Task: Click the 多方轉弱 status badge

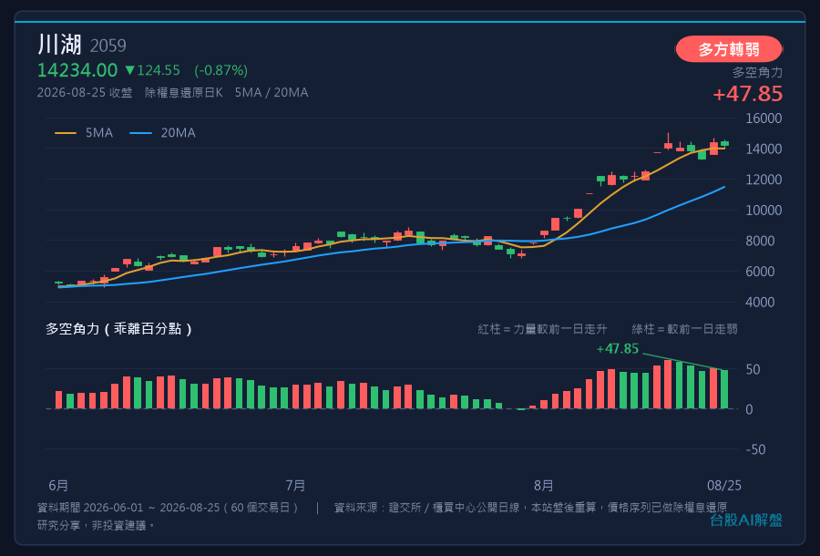Action: click(x=729, y=49)
